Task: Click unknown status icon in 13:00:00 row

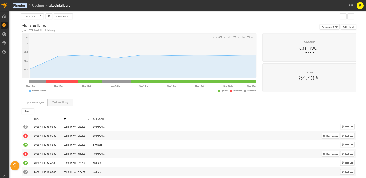Action: (x=26, y=127)
